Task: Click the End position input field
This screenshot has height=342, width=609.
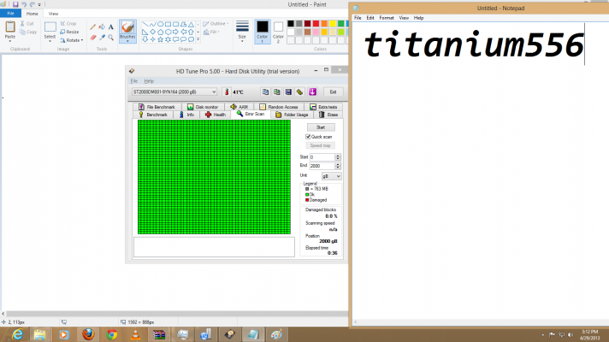Action: click(x=322, y=166)
